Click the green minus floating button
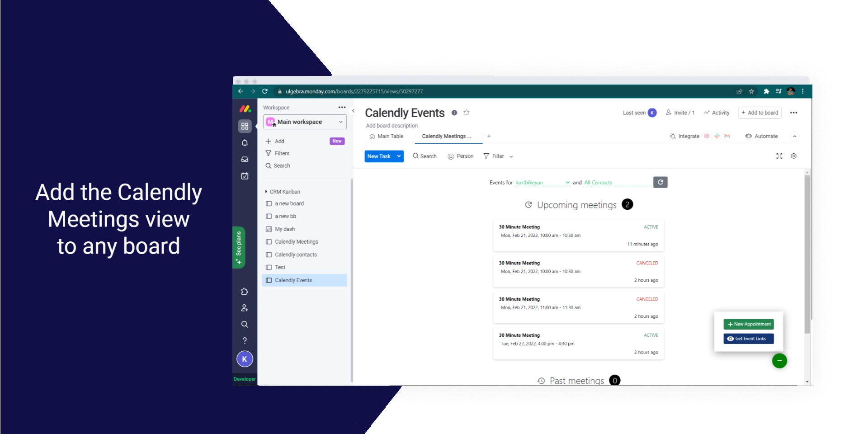The image size is (868, 434). click(x=779, y=361)
